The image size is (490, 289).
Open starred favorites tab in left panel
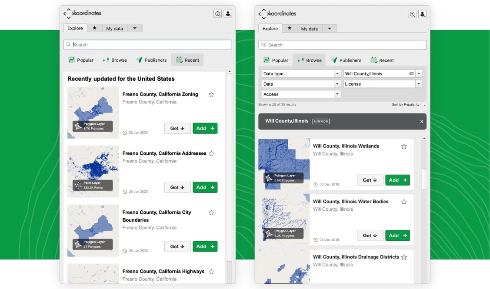94,28
